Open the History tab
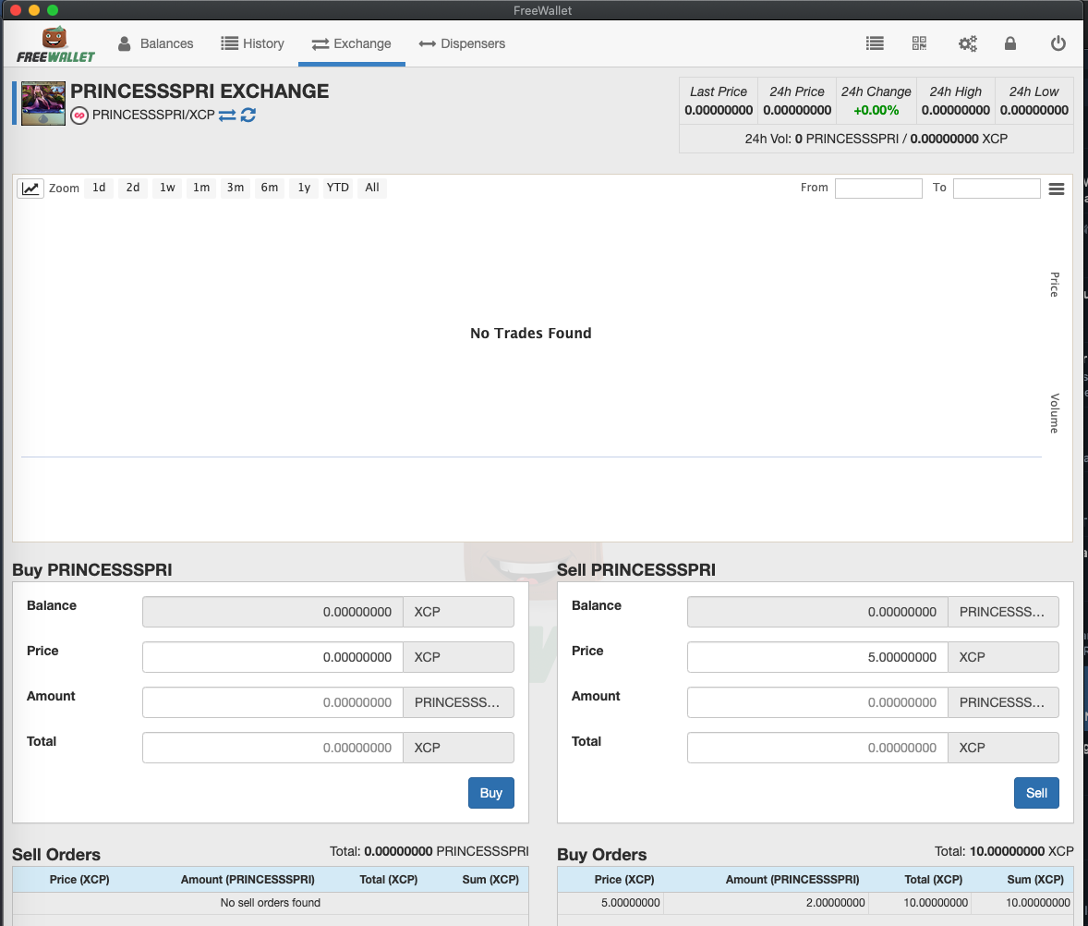 pyautogui.click(x=252, y=43)
